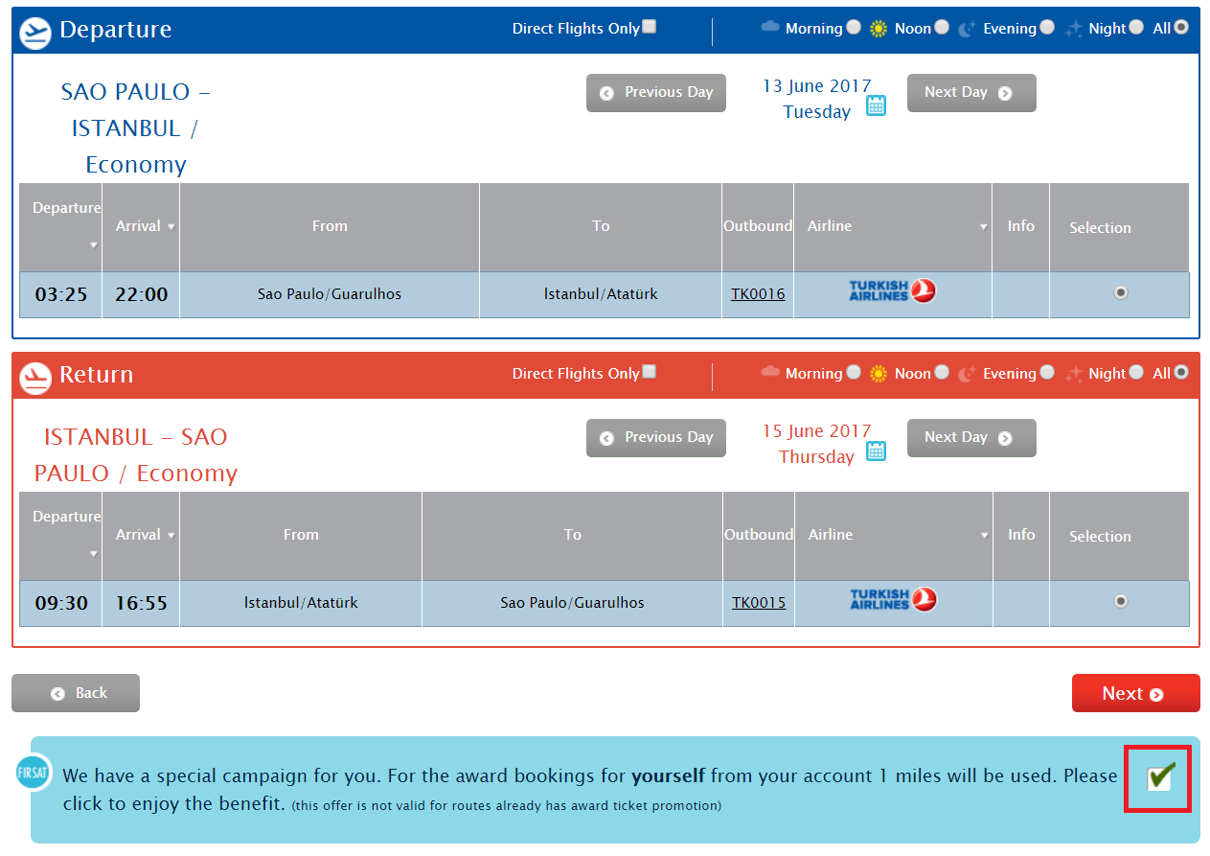Select Morning filter for Return flights
This screenshot has height=856, width=1210.
[x=852, y=373]
